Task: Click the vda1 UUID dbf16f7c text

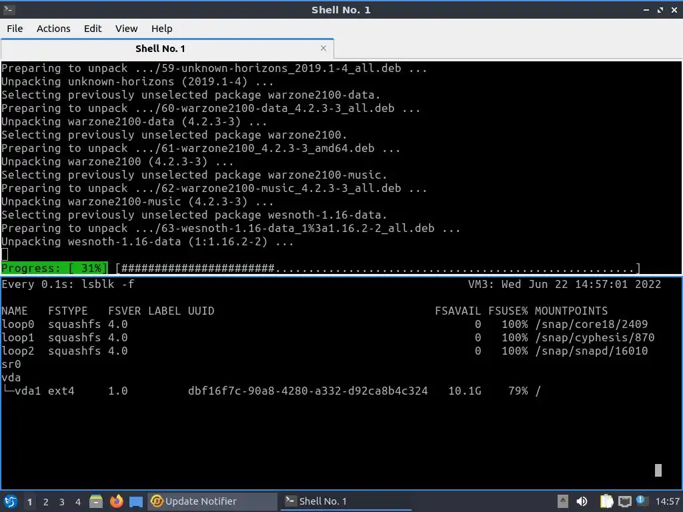Action: (308, 391)
